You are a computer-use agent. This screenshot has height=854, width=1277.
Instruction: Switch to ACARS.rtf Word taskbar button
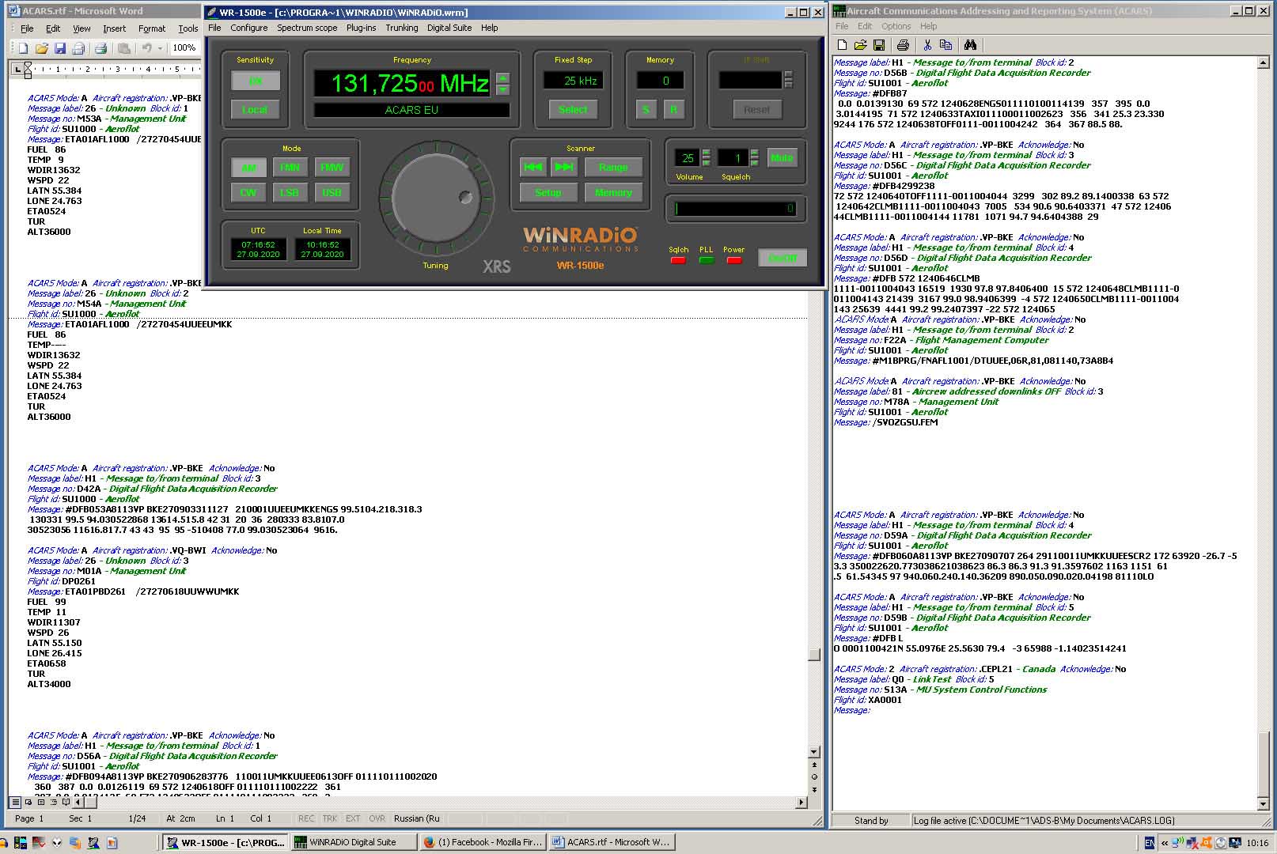tap(611, 842)
